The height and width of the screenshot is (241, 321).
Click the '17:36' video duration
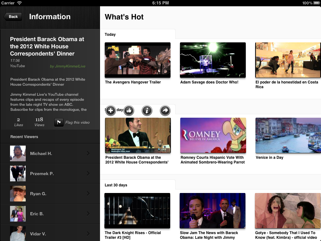pyautogui.click(x=15, y=61)
